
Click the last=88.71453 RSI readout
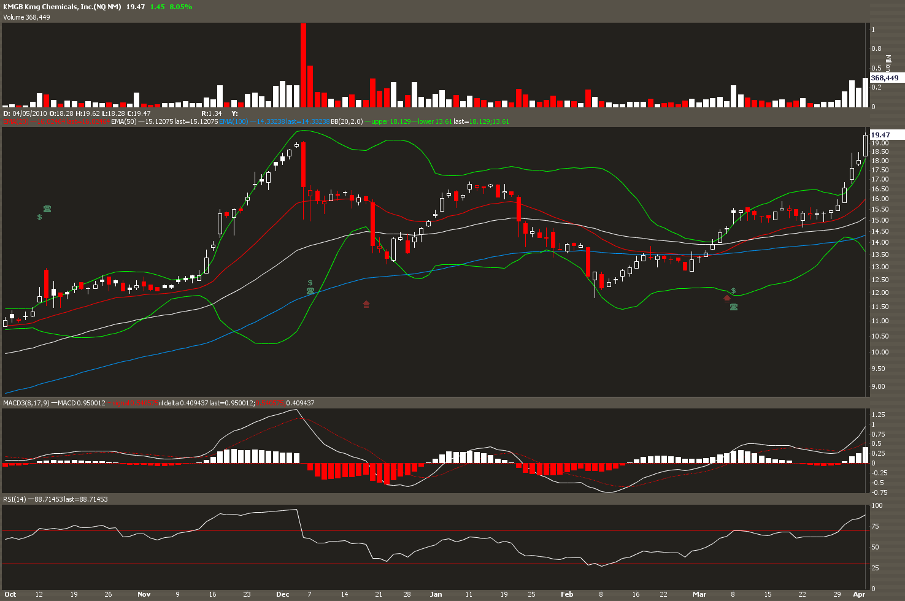point(87,499)
